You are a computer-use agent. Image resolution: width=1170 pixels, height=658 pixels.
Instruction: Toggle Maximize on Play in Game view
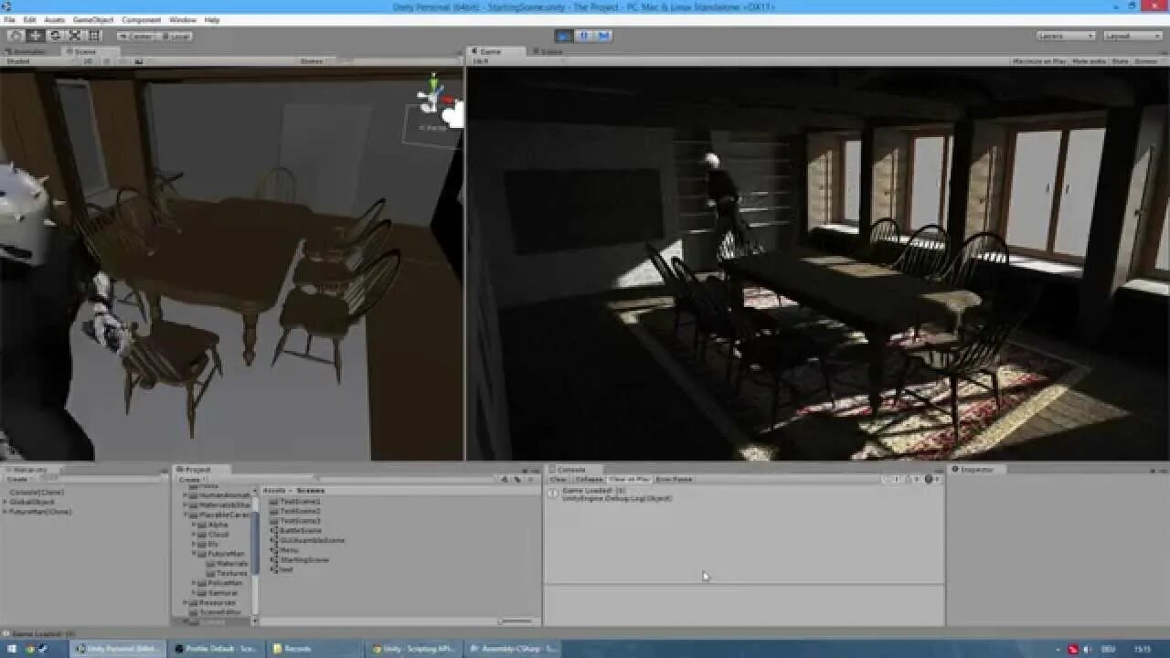(x=1038, y=61)
